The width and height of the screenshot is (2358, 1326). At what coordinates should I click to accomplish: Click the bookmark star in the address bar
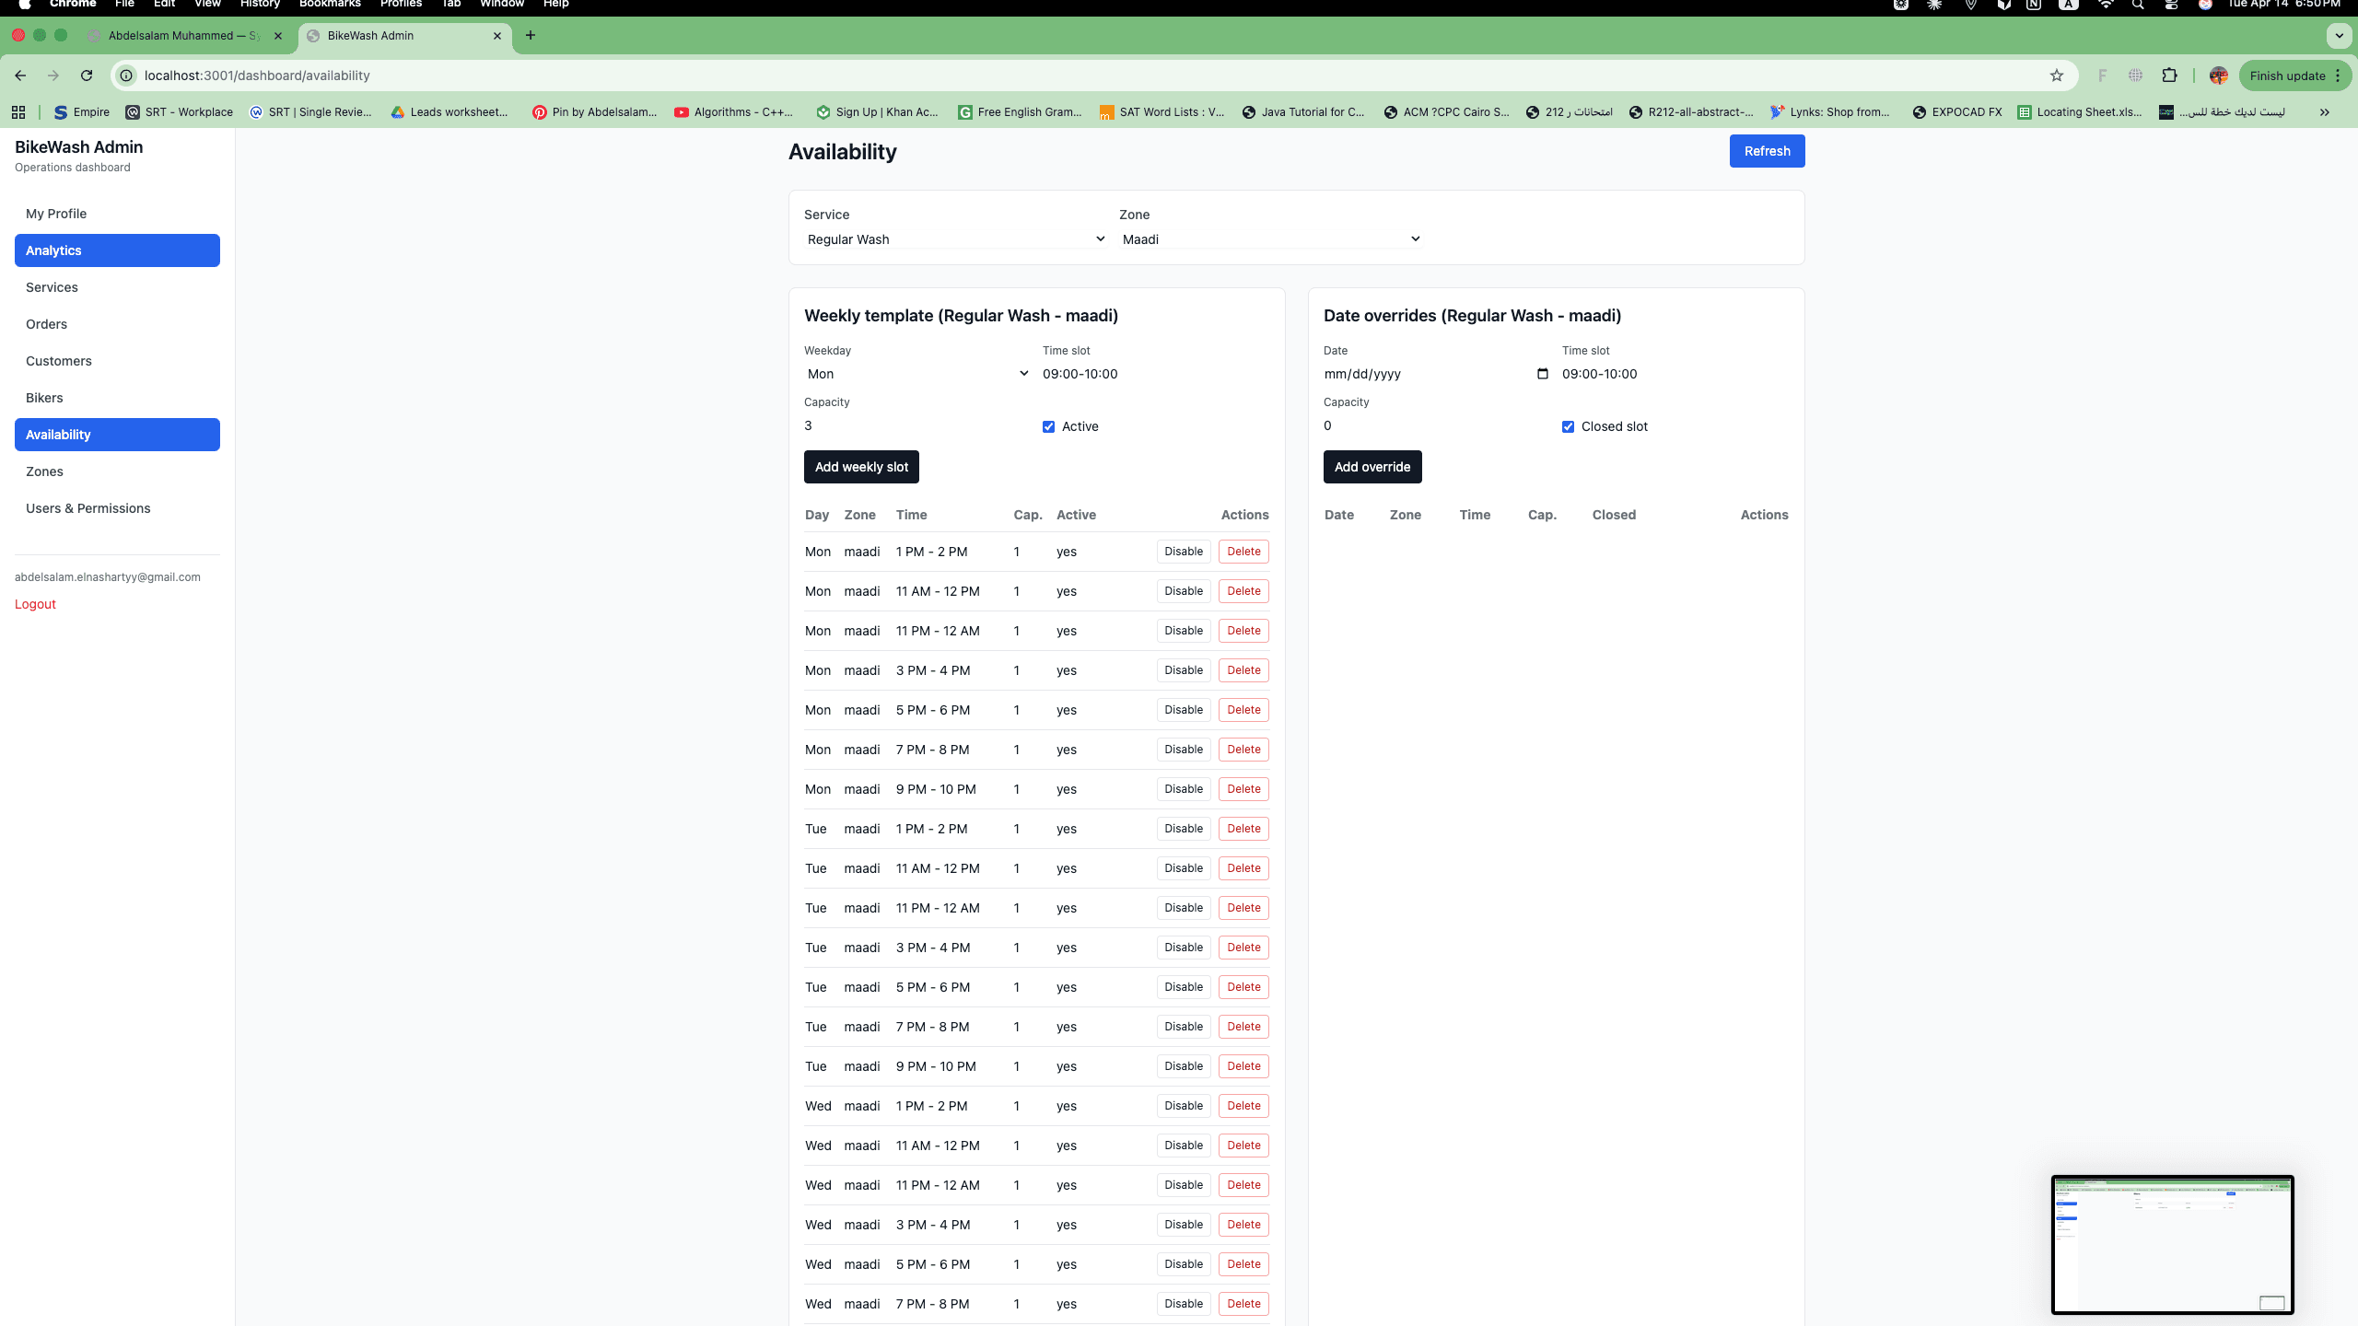[x=2056, y=76]
